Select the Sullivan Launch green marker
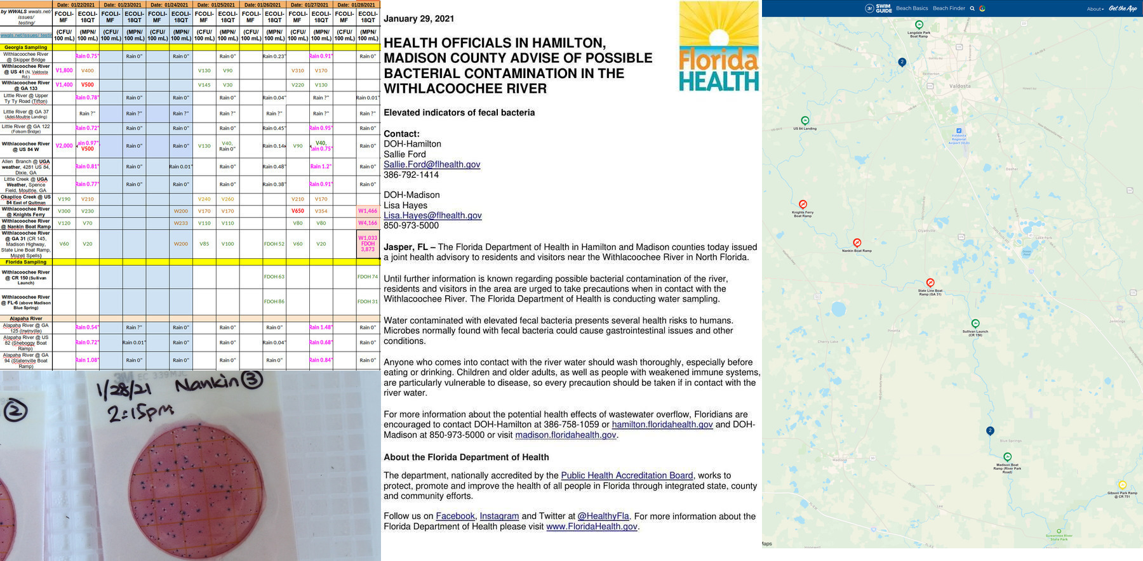1143x561 pixels. coord(975,324)
